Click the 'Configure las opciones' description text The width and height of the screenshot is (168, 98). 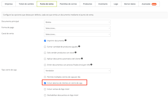(x=48, y=15)
